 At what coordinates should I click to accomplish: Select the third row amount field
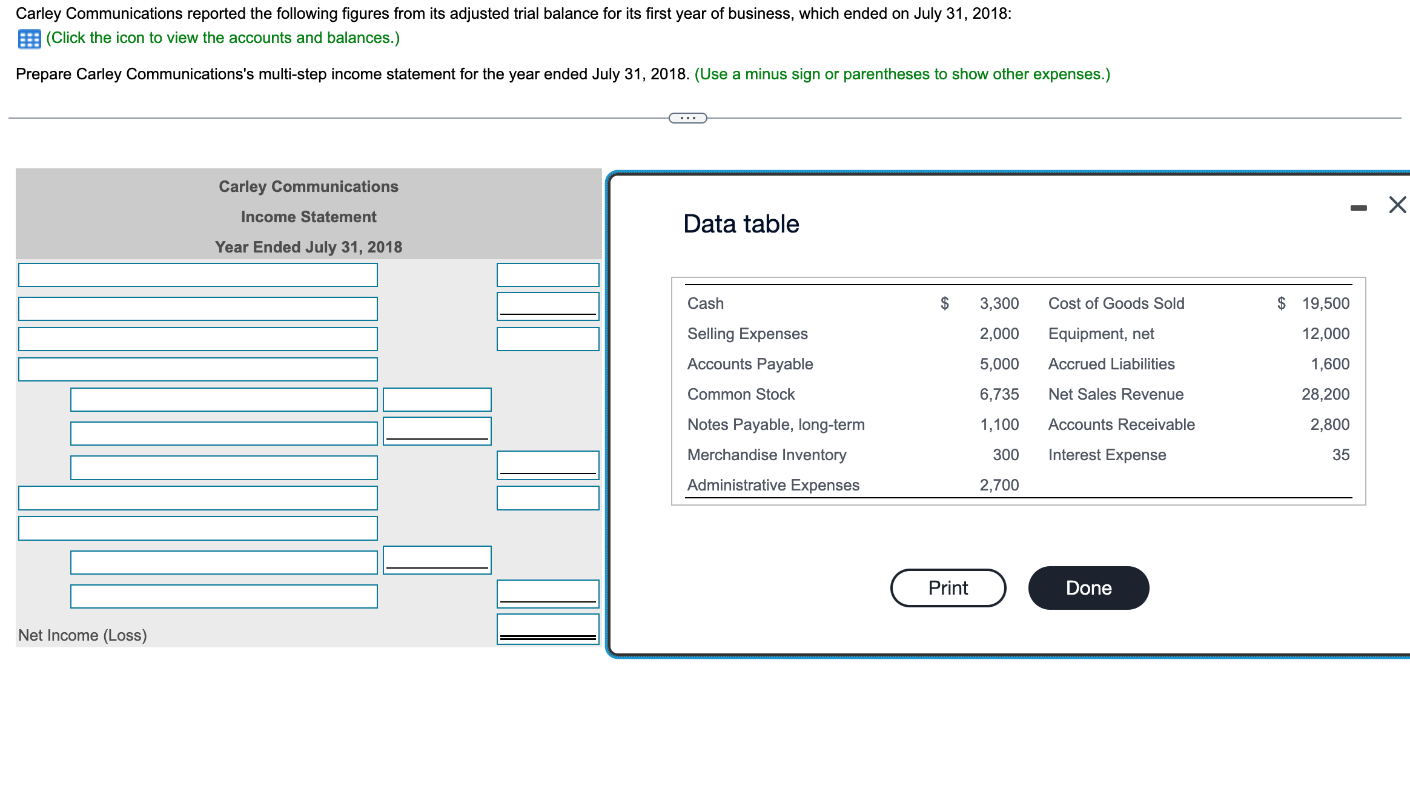(x=548, y=339)
